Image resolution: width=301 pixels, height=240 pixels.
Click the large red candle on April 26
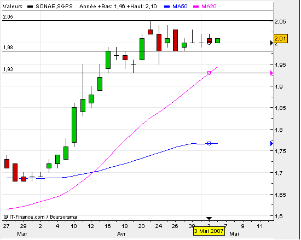(175, 40)
